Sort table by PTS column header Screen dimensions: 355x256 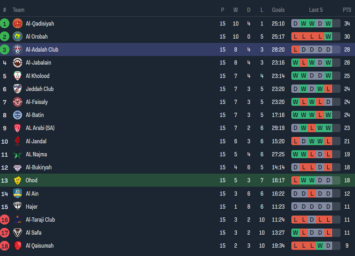click(347, 10)
